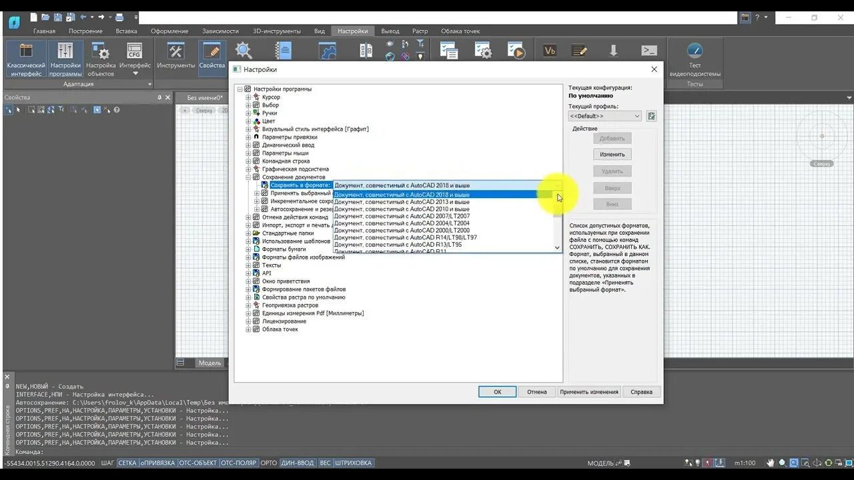Click the checklist with play ribbon icon
Viewport: 854px width, 480px height.
516,51
